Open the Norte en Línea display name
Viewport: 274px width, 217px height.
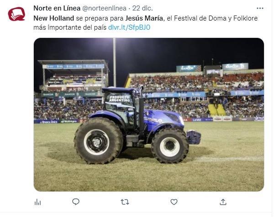(57, 8)
